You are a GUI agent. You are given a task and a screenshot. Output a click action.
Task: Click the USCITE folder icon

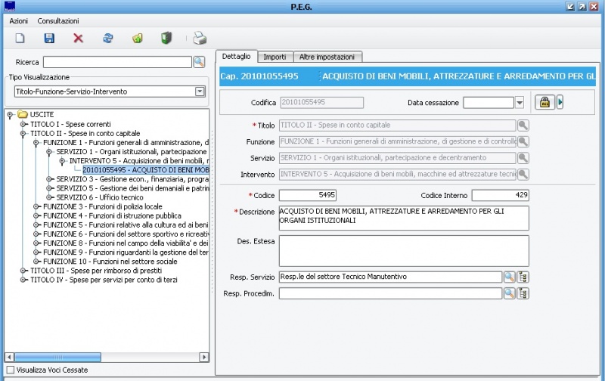[23, 115]
